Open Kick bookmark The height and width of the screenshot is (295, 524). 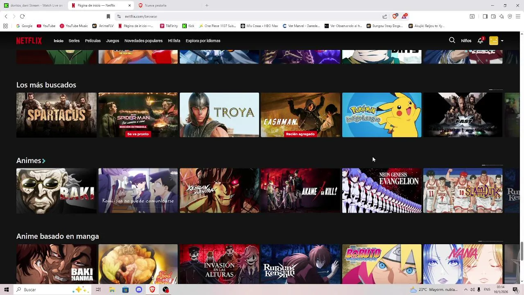click(x=189, y=26)
